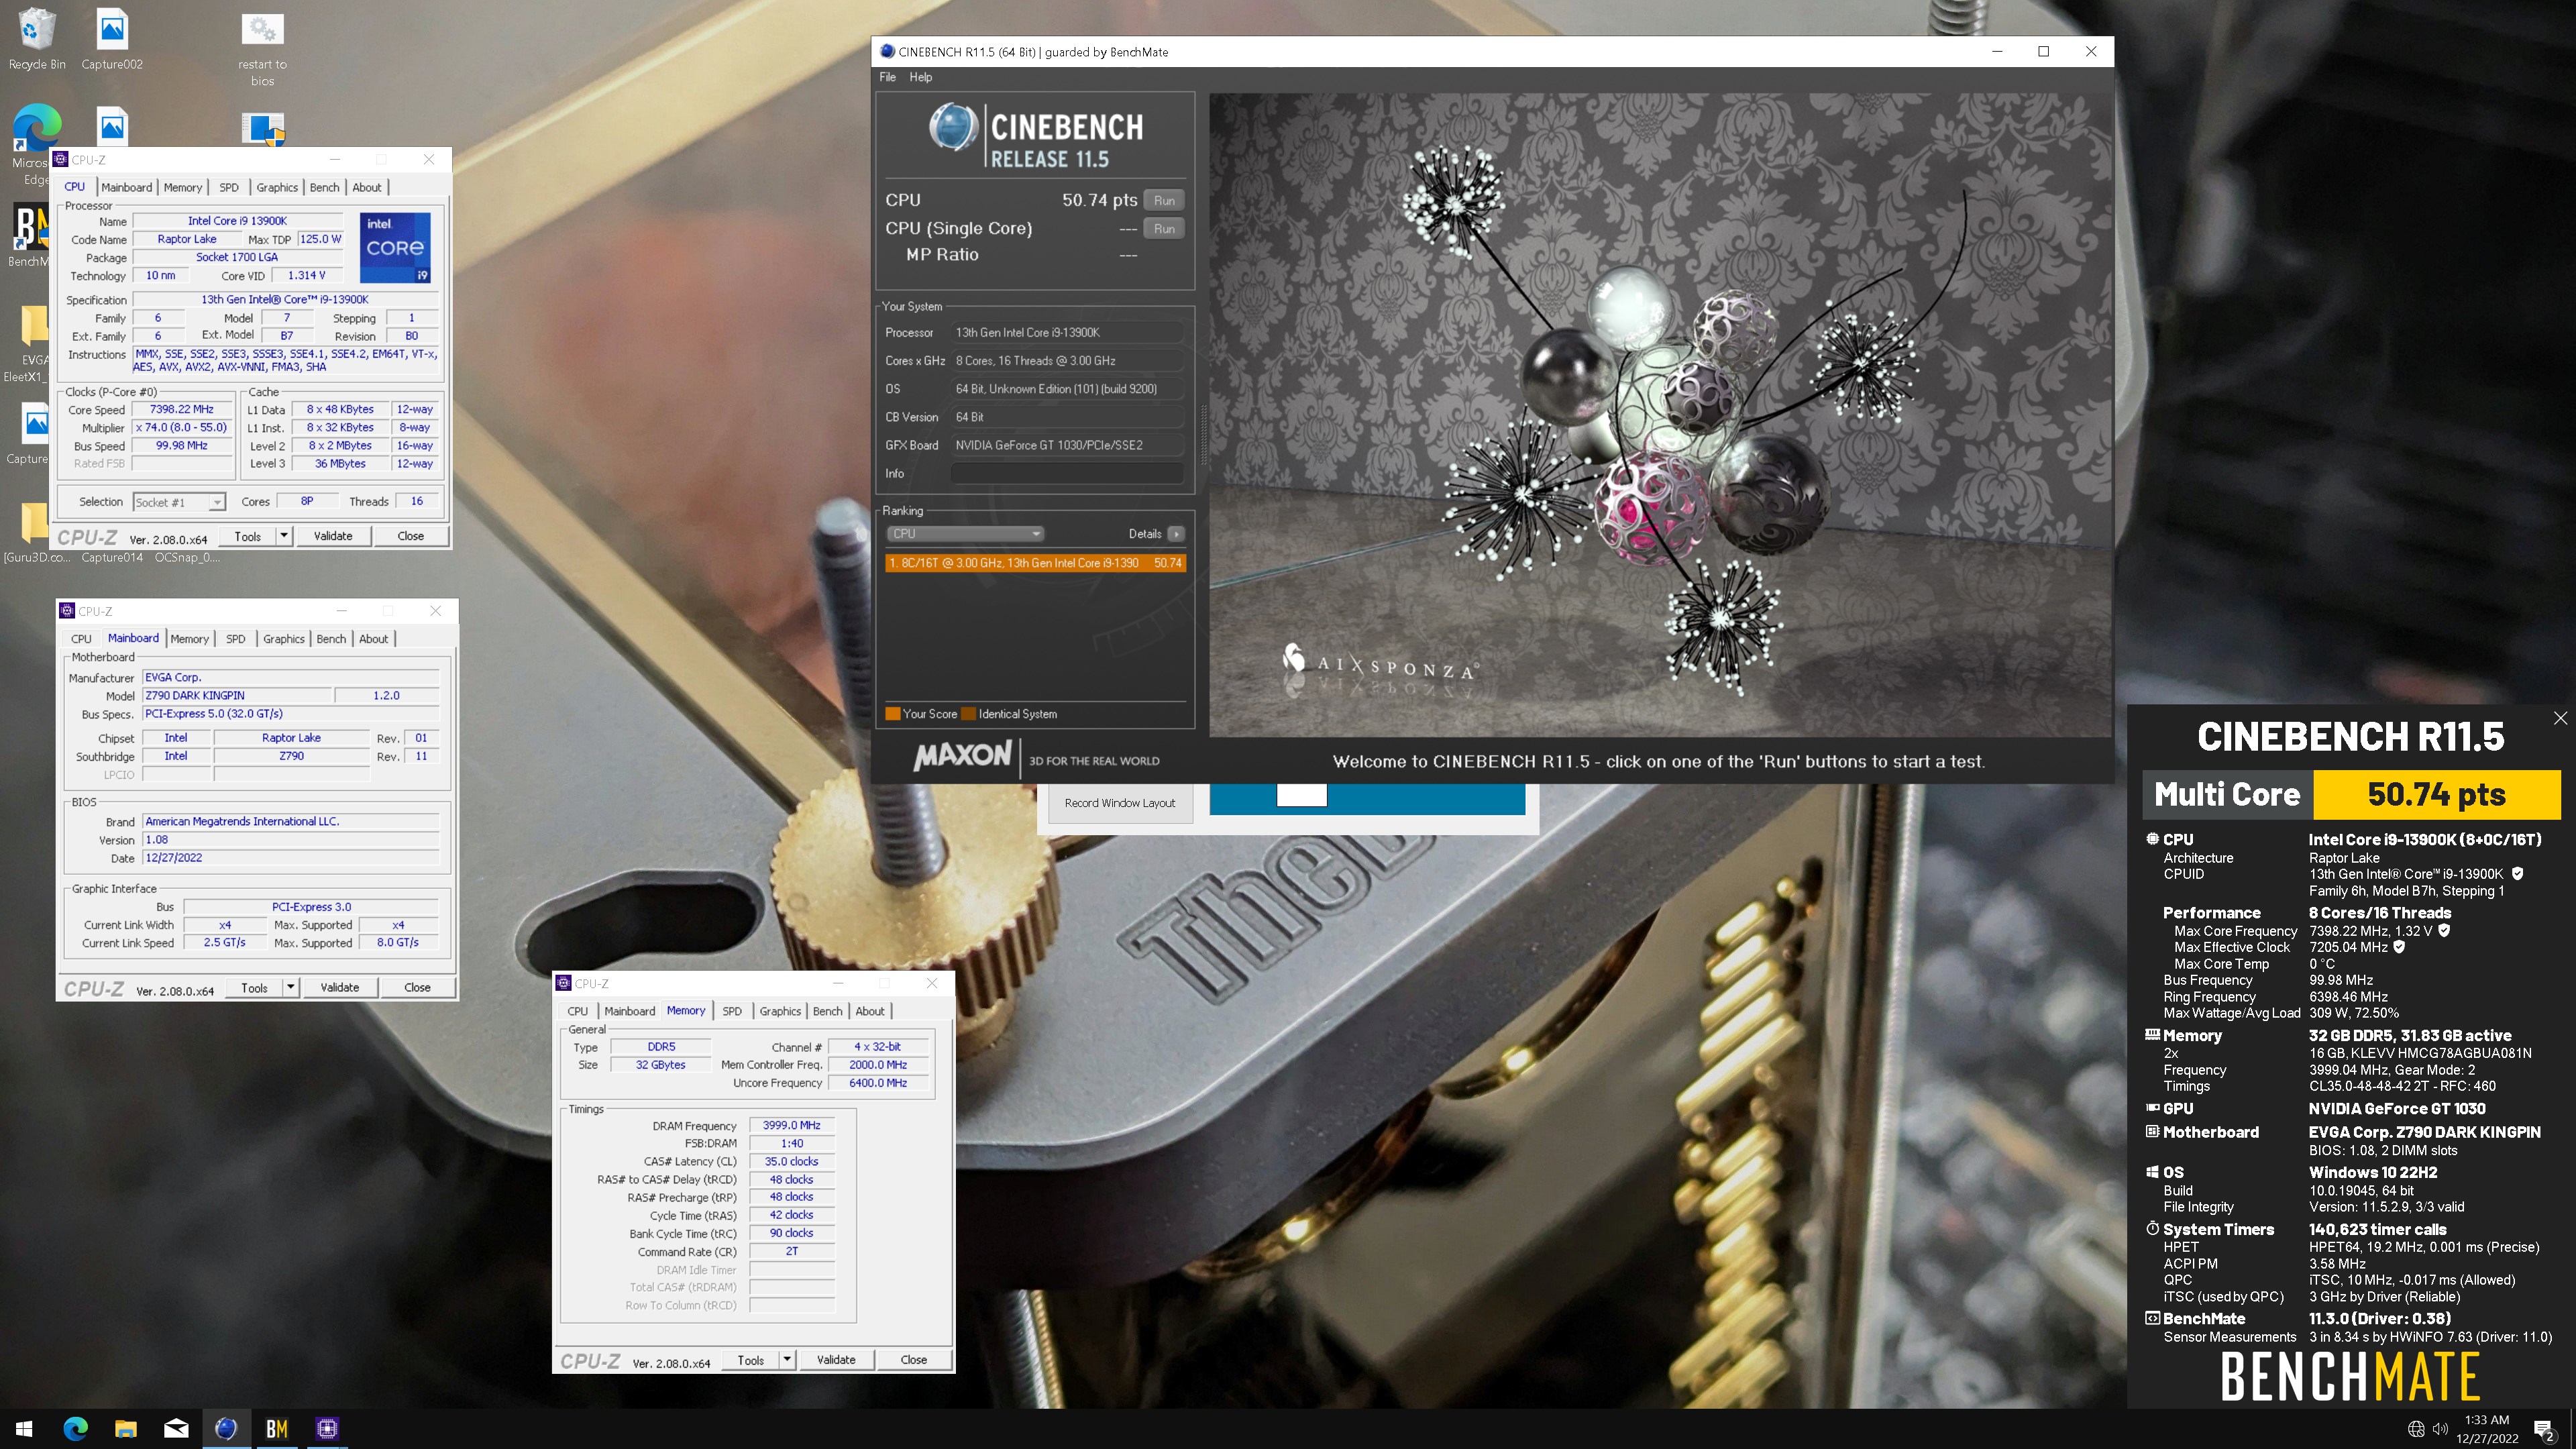2576x1449 pixels.
Task: Open the notification center icon
Action: (x=2544, y=1429)
